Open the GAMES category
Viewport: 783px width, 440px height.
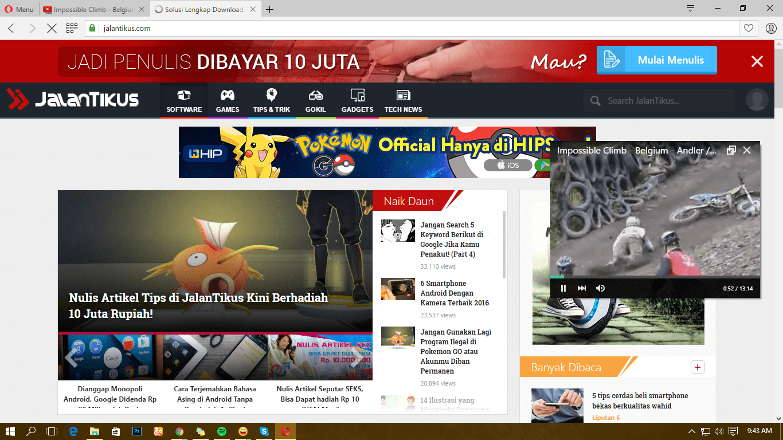[228, 101]
